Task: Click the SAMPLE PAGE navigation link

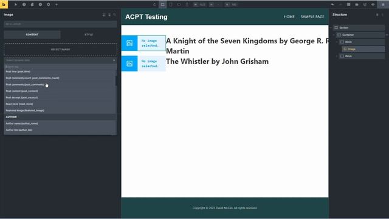Action: (312, 16)
